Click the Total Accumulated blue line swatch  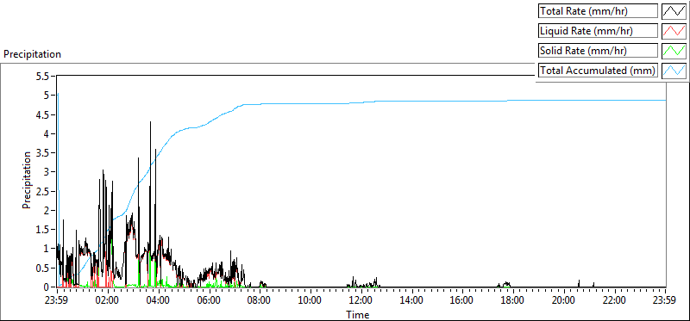click(674, 71)
